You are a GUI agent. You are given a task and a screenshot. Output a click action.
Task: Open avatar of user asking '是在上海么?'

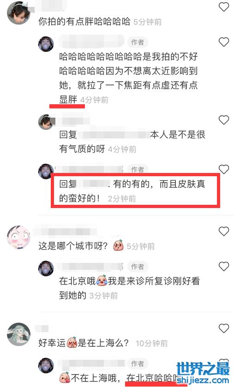pyautogui.click(x=18, y=334)
